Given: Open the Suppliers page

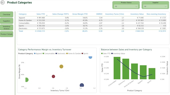Looking at the screenshot, I should pos(6,21).
